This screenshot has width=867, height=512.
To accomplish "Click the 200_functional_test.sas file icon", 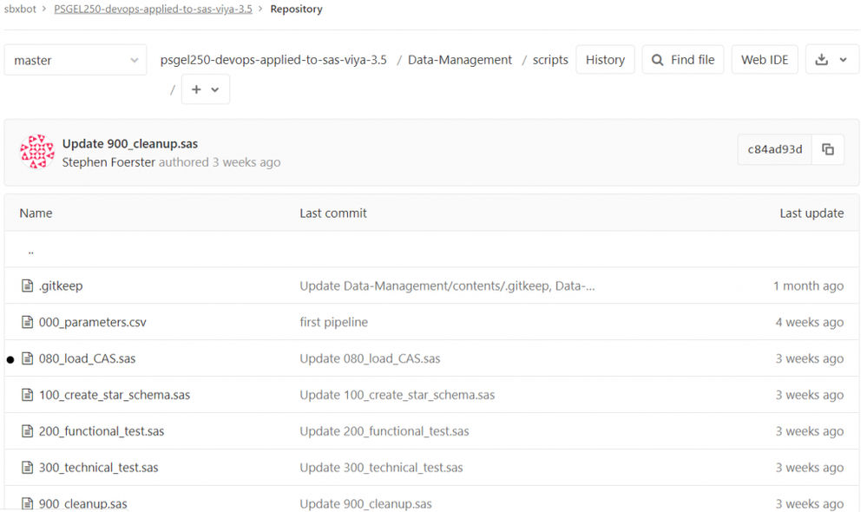I will coord(27,431).
